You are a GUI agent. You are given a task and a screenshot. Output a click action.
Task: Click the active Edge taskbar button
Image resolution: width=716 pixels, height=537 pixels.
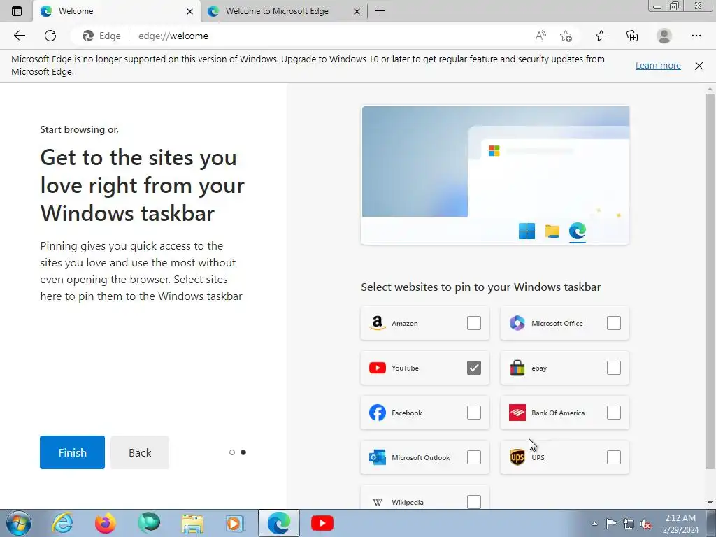click(279, 523)
